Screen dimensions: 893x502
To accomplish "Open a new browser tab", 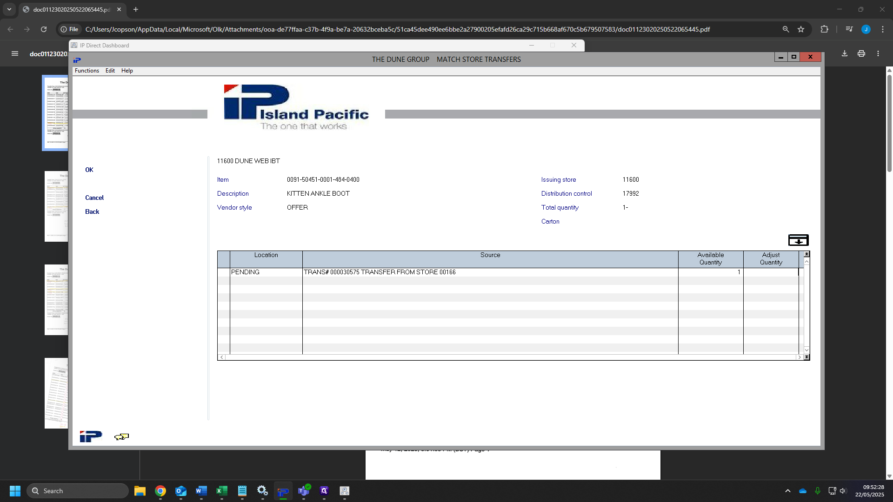I will pos(136,9).
